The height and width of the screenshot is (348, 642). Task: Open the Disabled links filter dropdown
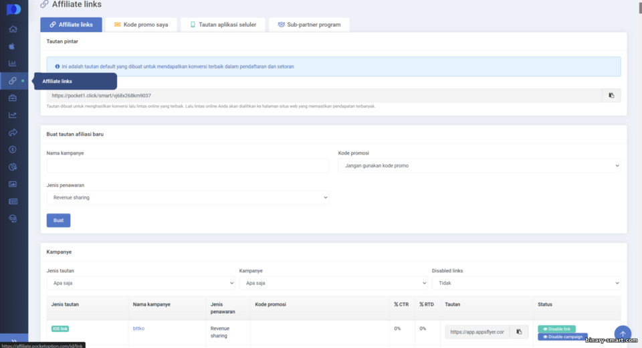526,283
